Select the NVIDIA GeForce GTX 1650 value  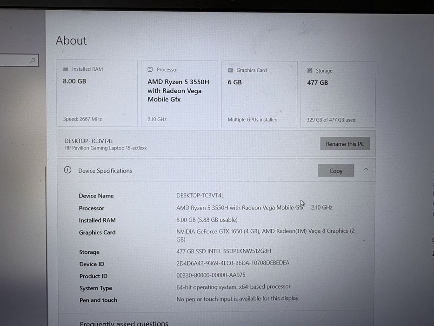(x=266, y=235)
